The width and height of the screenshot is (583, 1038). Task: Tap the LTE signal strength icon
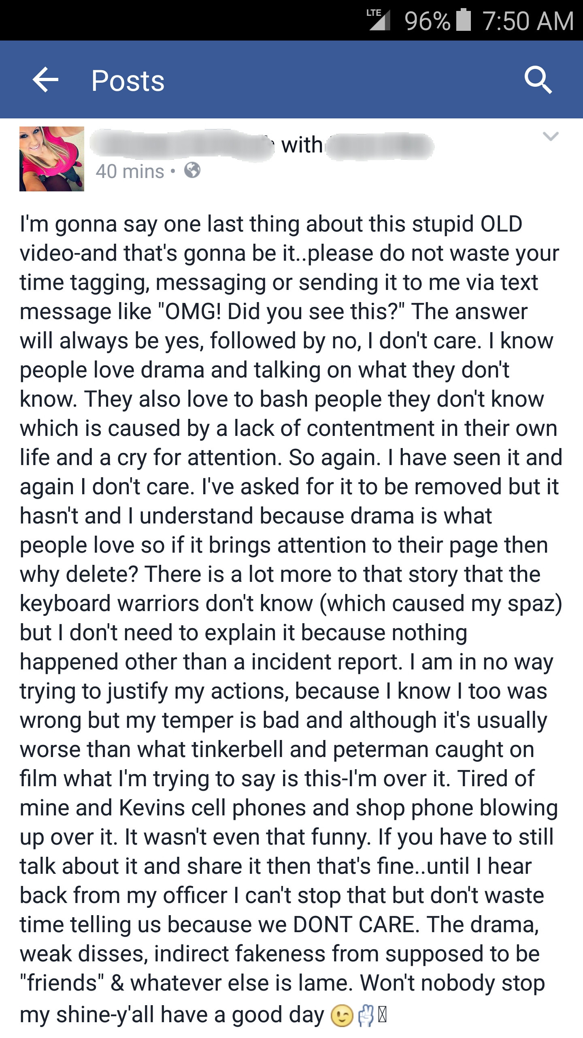click(x=378, y=19)
